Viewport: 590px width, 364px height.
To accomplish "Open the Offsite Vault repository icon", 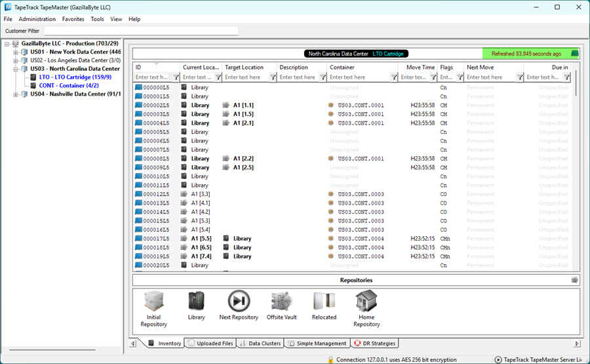I will pos(281,302).
